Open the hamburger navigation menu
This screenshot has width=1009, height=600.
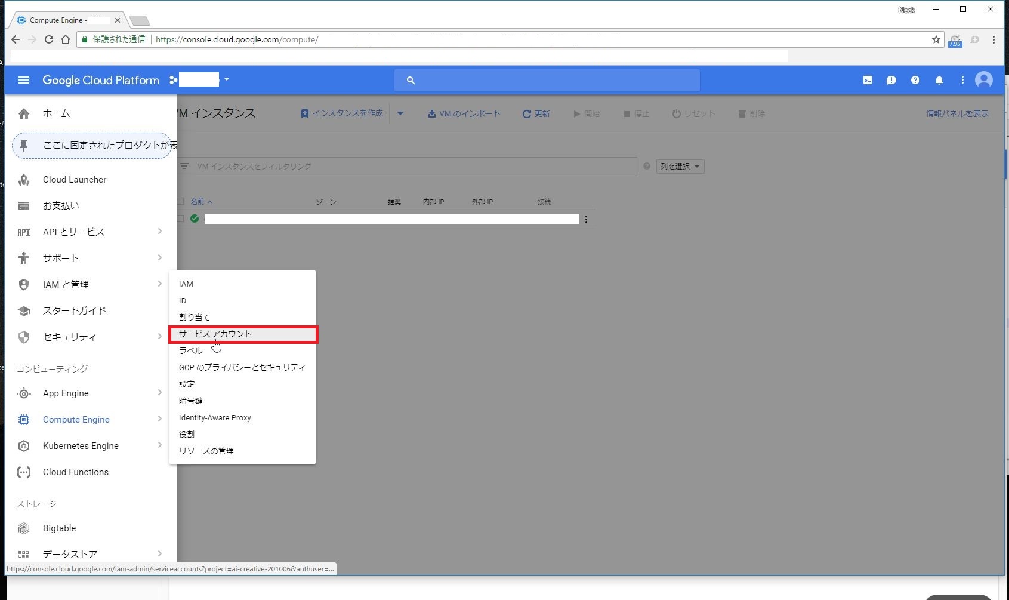[24, 80]
